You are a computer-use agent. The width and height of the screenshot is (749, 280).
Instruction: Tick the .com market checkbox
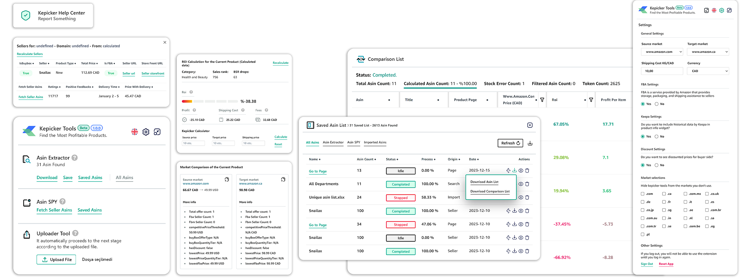[x=643, y=194]
